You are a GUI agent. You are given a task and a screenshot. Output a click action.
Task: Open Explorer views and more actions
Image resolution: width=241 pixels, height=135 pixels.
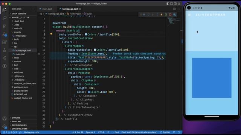pos(33,9)
